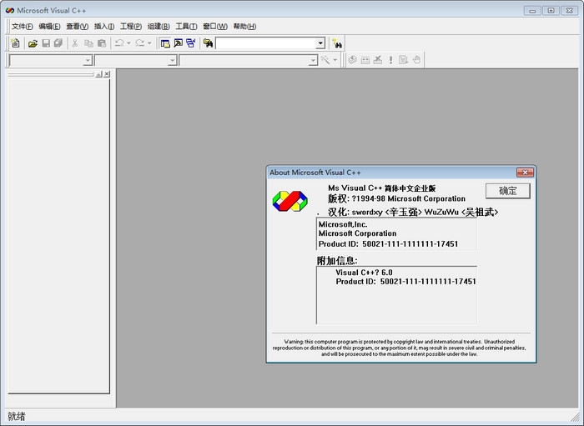Expand the first WizardBar class combo box
The image size is (584, 426).
[88, 60]
